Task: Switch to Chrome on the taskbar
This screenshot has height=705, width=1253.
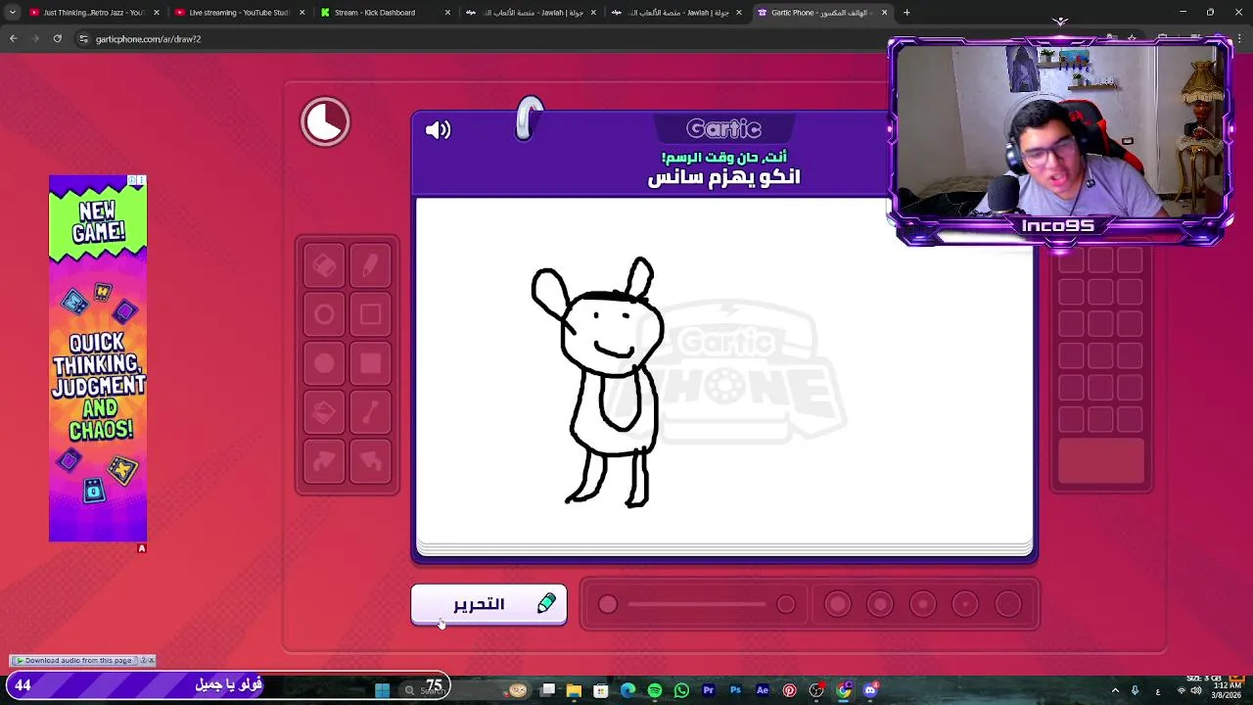Action: tap(844, 690)
